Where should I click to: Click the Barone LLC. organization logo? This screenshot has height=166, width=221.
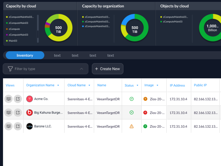click(30, 126)
